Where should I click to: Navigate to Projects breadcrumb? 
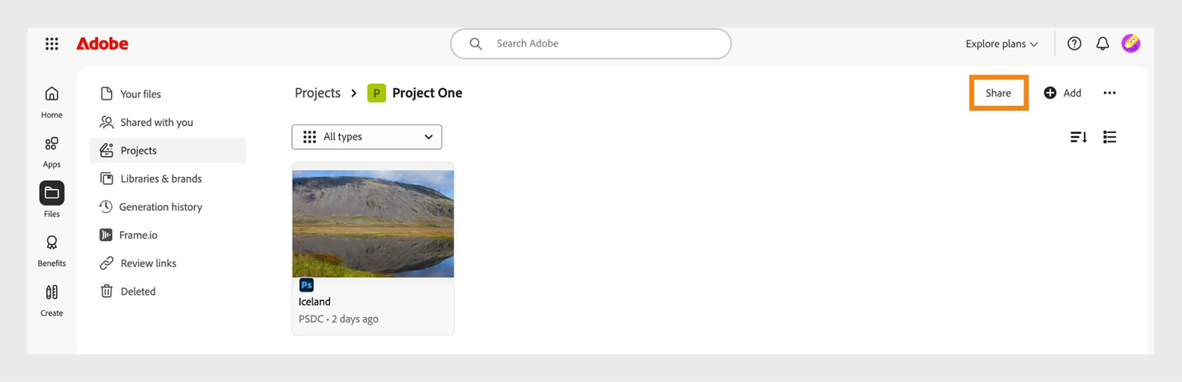pyautogui.click(x=318, y=93)
